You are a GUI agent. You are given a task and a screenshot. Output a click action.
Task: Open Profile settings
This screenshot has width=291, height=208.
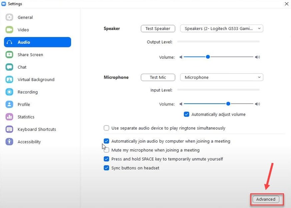(x=37, y=104)
